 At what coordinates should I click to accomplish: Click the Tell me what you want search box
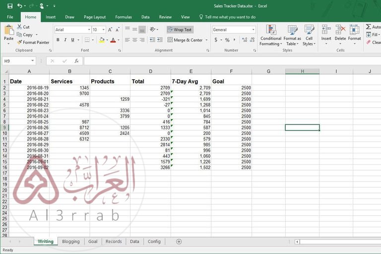[230, 17]
